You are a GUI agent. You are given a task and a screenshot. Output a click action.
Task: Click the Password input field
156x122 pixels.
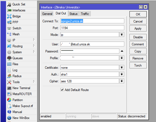[x=90, y=51]
